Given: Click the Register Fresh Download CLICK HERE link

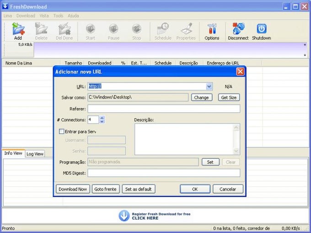Looking at the screenshot, I should tap(161, 216).
